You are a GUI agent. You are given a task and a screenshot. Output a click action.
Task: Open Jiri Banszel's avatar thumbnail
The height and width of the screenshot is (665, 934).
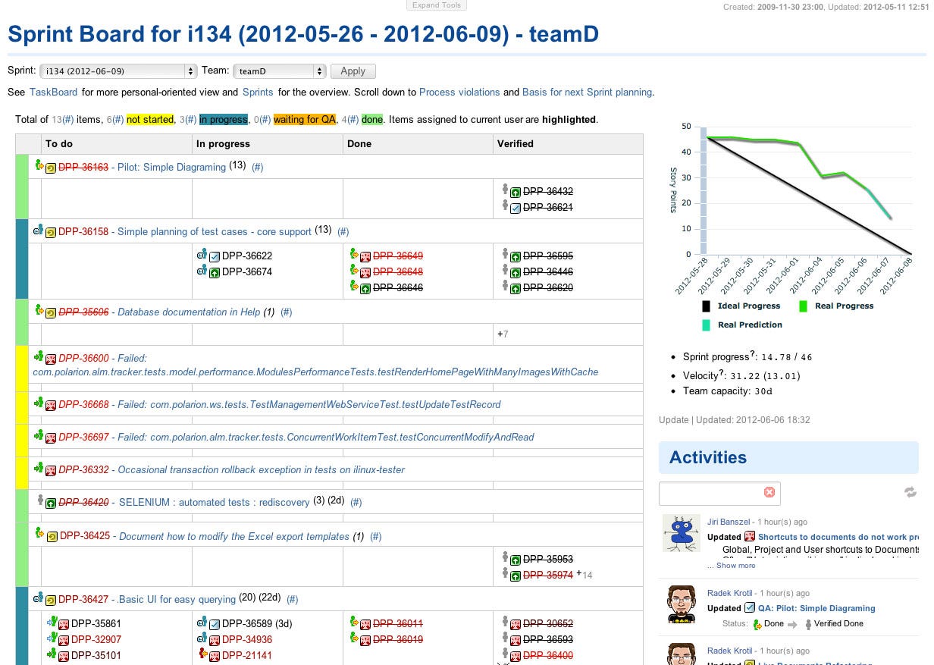point(681,533)
